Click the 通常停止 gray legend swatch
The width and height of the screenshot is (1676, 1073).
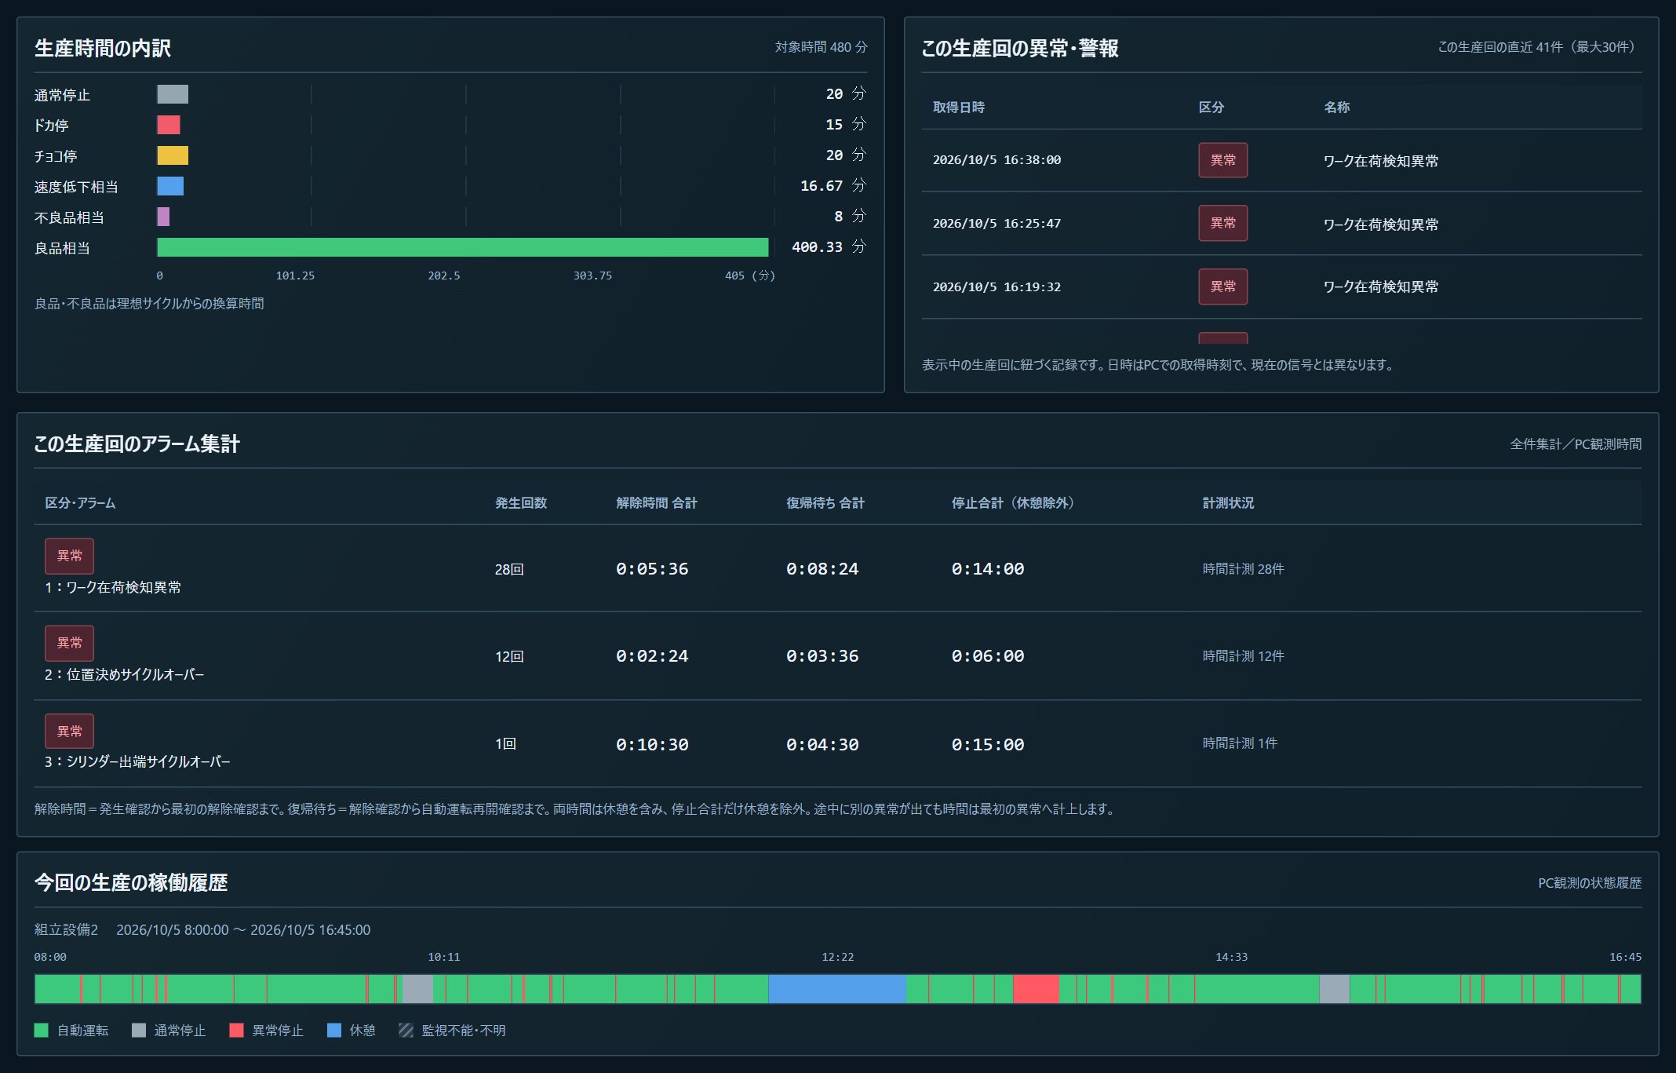pos(139,1031)
